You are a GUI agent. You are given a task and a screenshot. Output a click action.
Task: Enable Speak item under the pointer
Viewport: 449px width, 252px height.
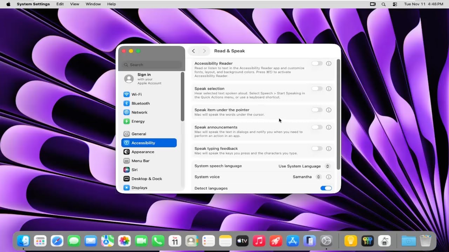pyautogui.click(x=317, y=110)
